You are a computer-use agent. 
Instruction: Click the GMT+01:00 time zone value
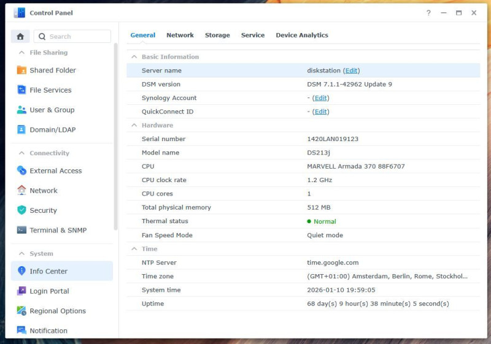pos(387,276)
